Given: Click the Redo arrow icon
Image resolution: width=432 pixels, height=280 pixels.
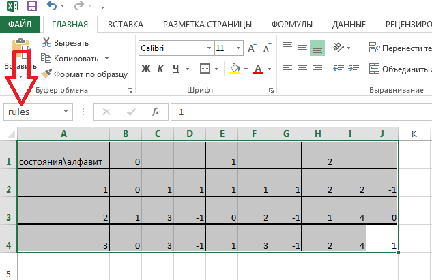Looking at the screenshot, I should [79, 5].
